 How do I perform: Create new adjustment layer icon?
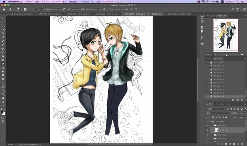(230, 144)
